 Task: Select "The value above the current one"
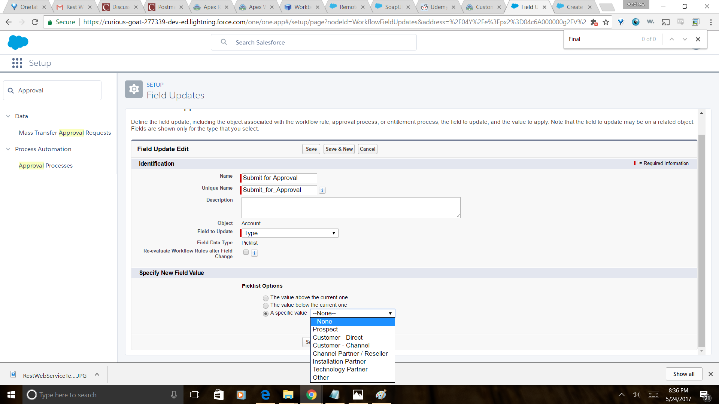pyautogui.click(x=266, y=298)
